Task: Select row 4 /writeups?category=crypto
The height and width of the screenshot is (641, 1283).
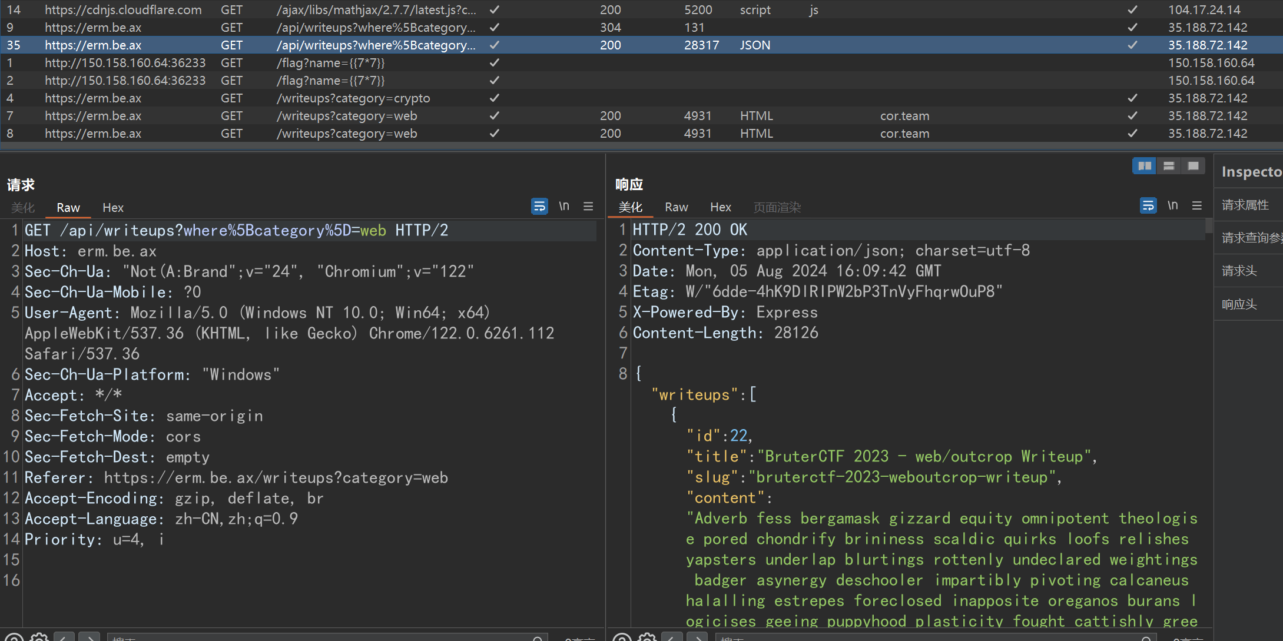Action: (x=641, y=98)
